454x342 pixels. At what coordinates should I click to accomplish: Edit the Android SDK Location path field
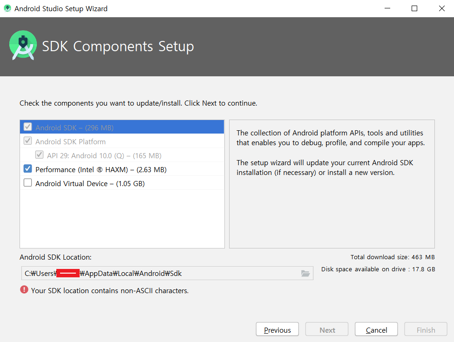point(167,274)
